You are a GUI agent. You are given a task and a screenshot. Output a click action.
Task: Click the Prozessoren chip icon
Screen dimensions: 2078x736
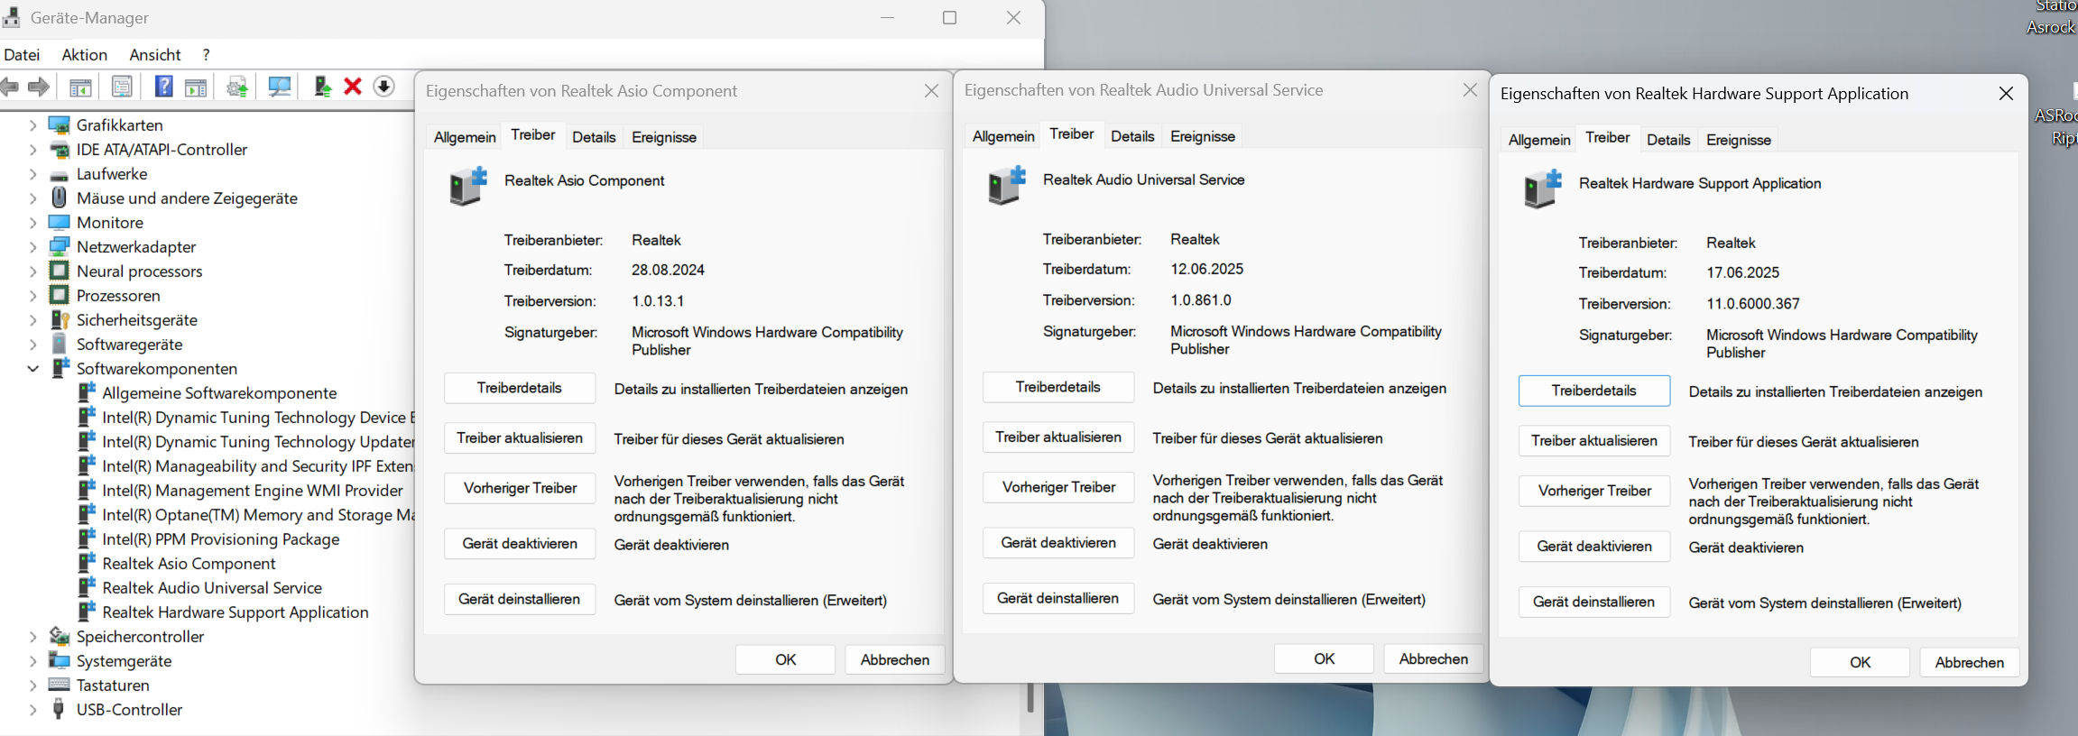[x=59, y=295]
